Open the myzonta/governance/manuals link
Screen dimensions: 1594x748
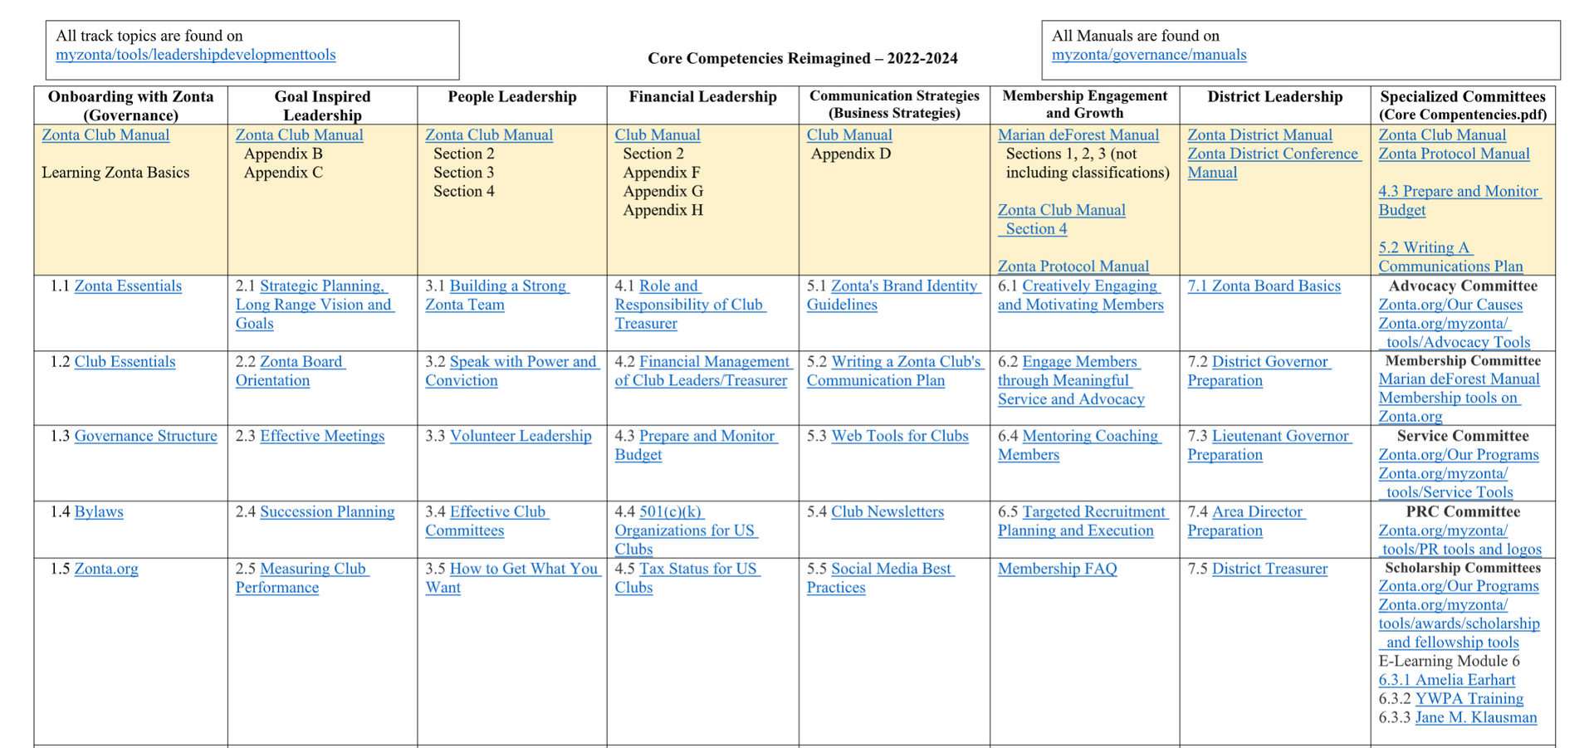1149,55
